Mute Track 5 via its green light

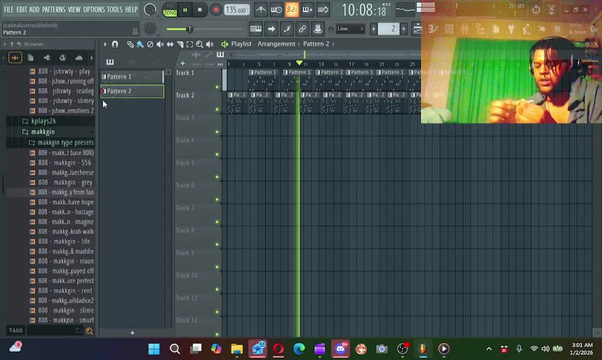pos(217,177)
